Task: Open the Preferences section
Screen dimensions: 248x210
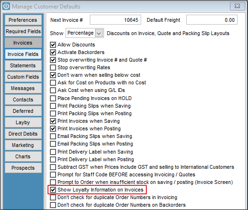Action: pos(23,20)
